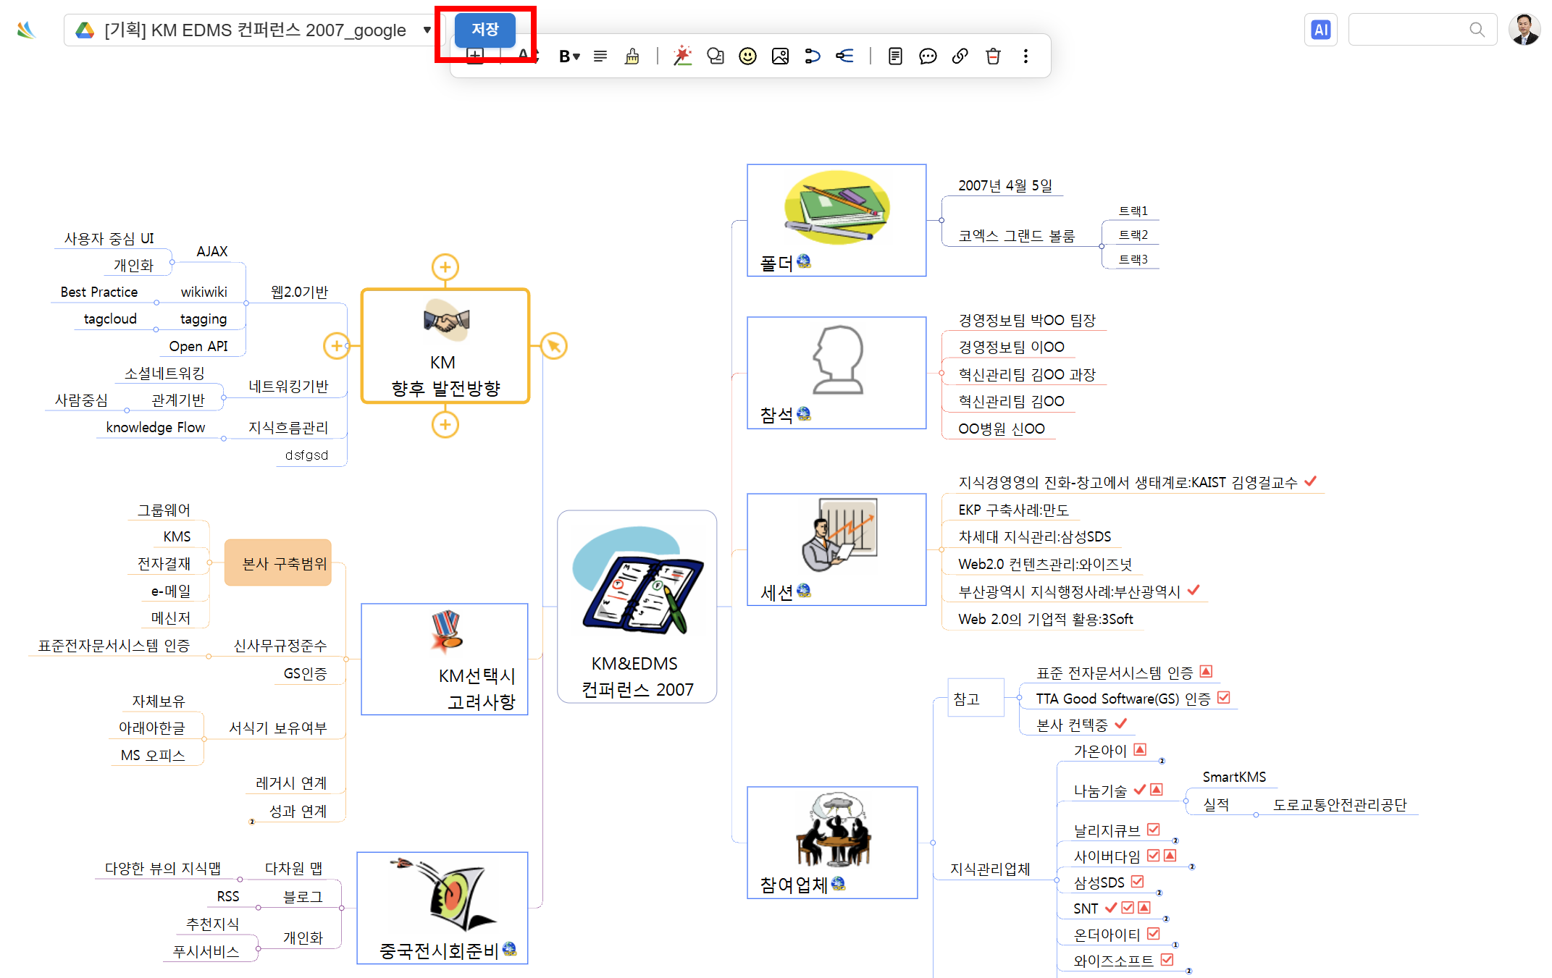
Task: Open the AI assistant button
Action: point(1321,30)
